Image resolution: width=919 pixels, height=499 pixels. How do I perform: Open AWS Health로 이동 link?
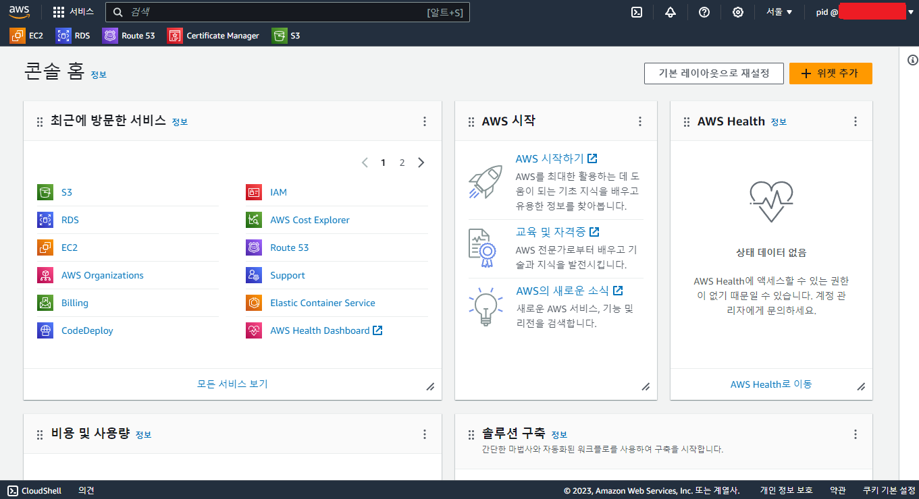point(771,384)
